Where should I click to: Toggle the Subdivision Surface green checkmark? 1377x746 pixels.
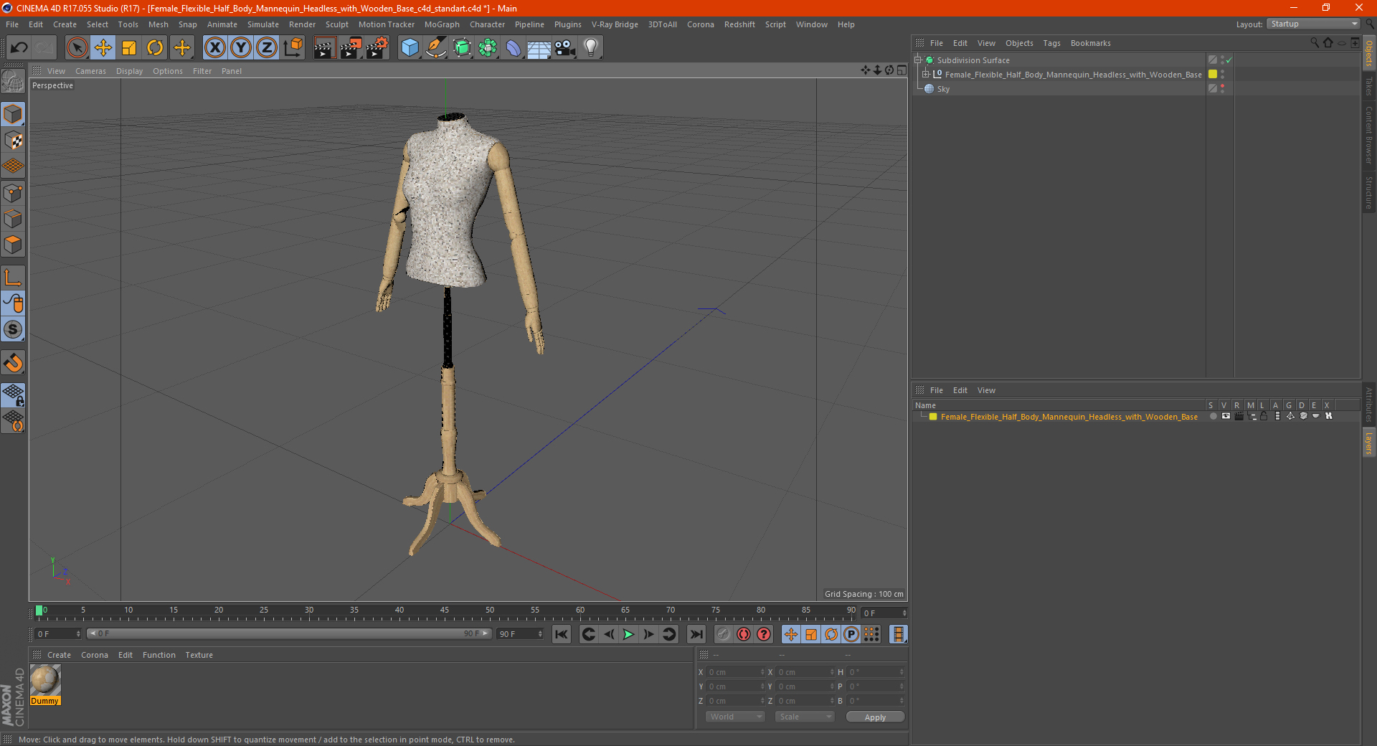(1229, 60)
